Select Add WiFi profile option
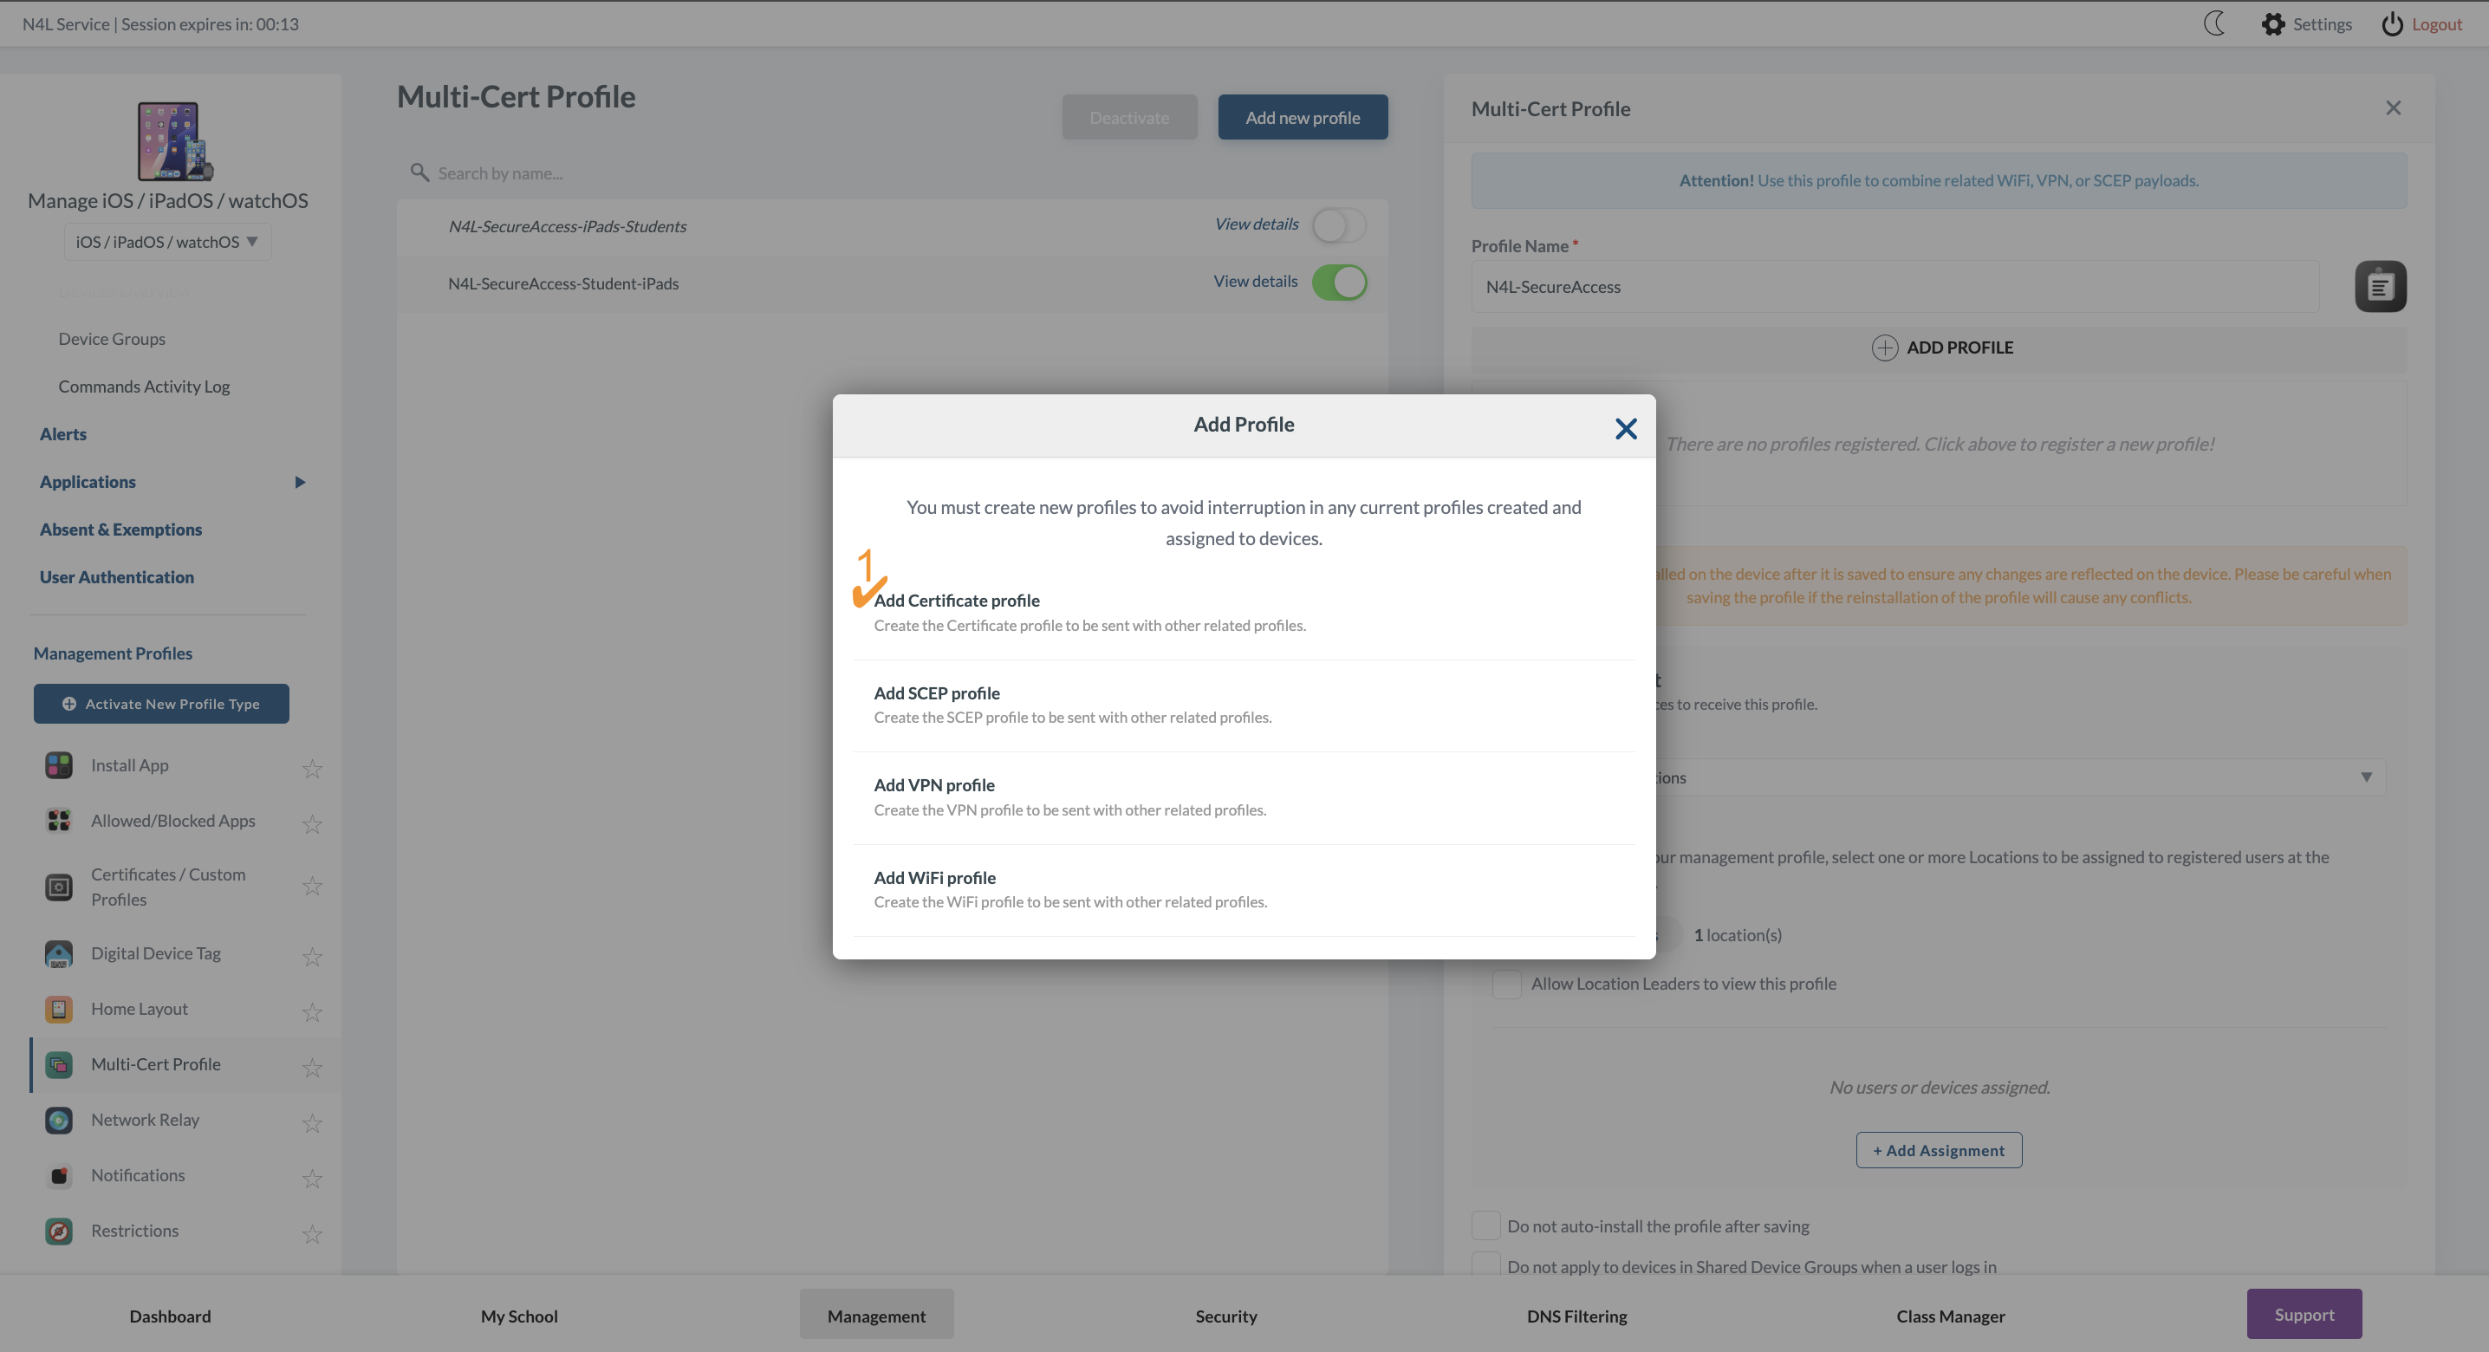Screen dimensions: 2489x1352 coord(1244,889)
